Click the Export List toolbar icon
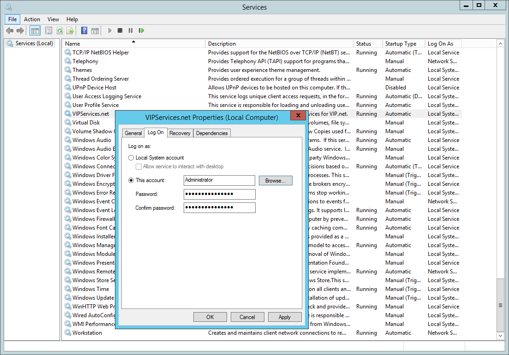Image resolution: width=509 pixels, height=355 pixels. tap(70, 31)
